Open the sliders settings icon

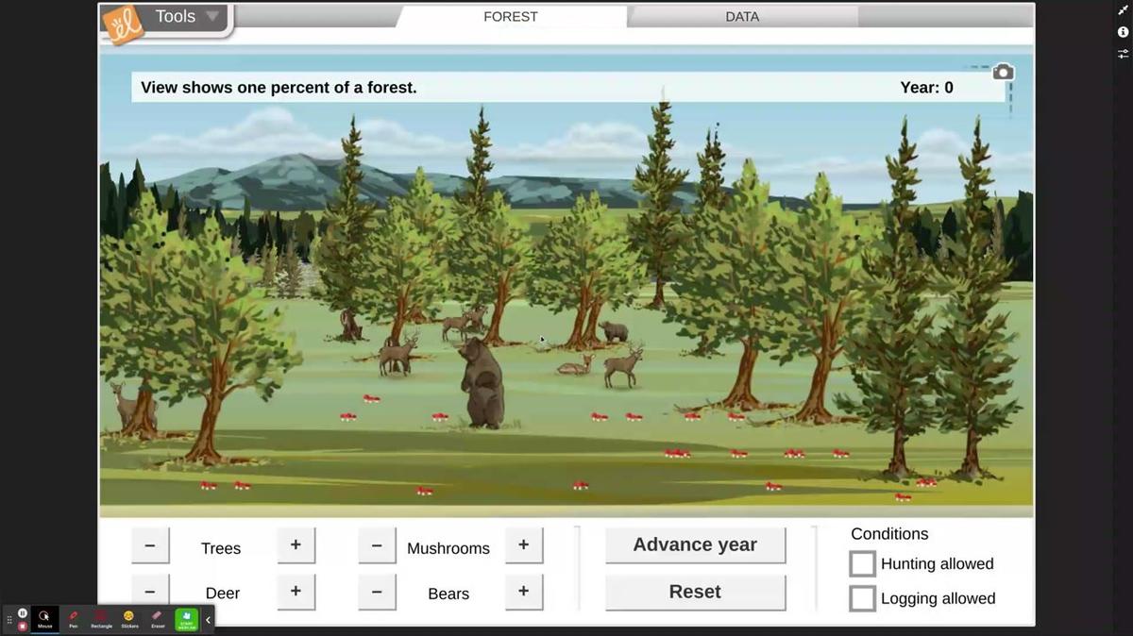pyautogui.click(x=1123, y=54)
